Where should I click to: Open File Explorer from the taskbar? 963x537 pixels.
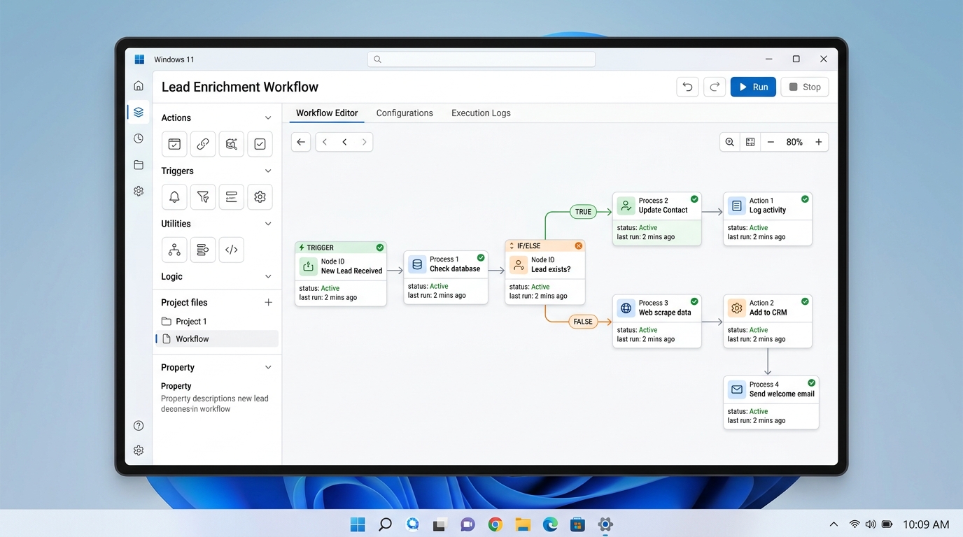point(523,524)
